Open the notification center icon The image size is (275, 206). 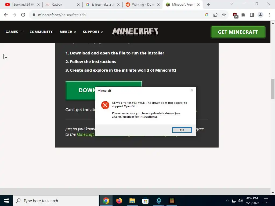click(266, 201)
